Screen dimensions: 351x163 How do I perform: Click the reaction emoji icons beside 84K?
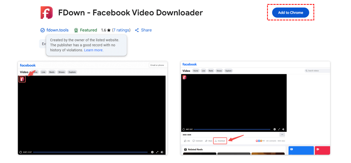pyautogui.click(x=258, y=141)
